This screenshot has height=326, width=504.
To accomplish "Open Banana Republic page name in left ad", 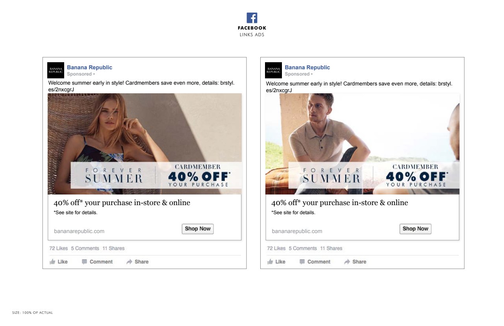I will click(89, 67).
